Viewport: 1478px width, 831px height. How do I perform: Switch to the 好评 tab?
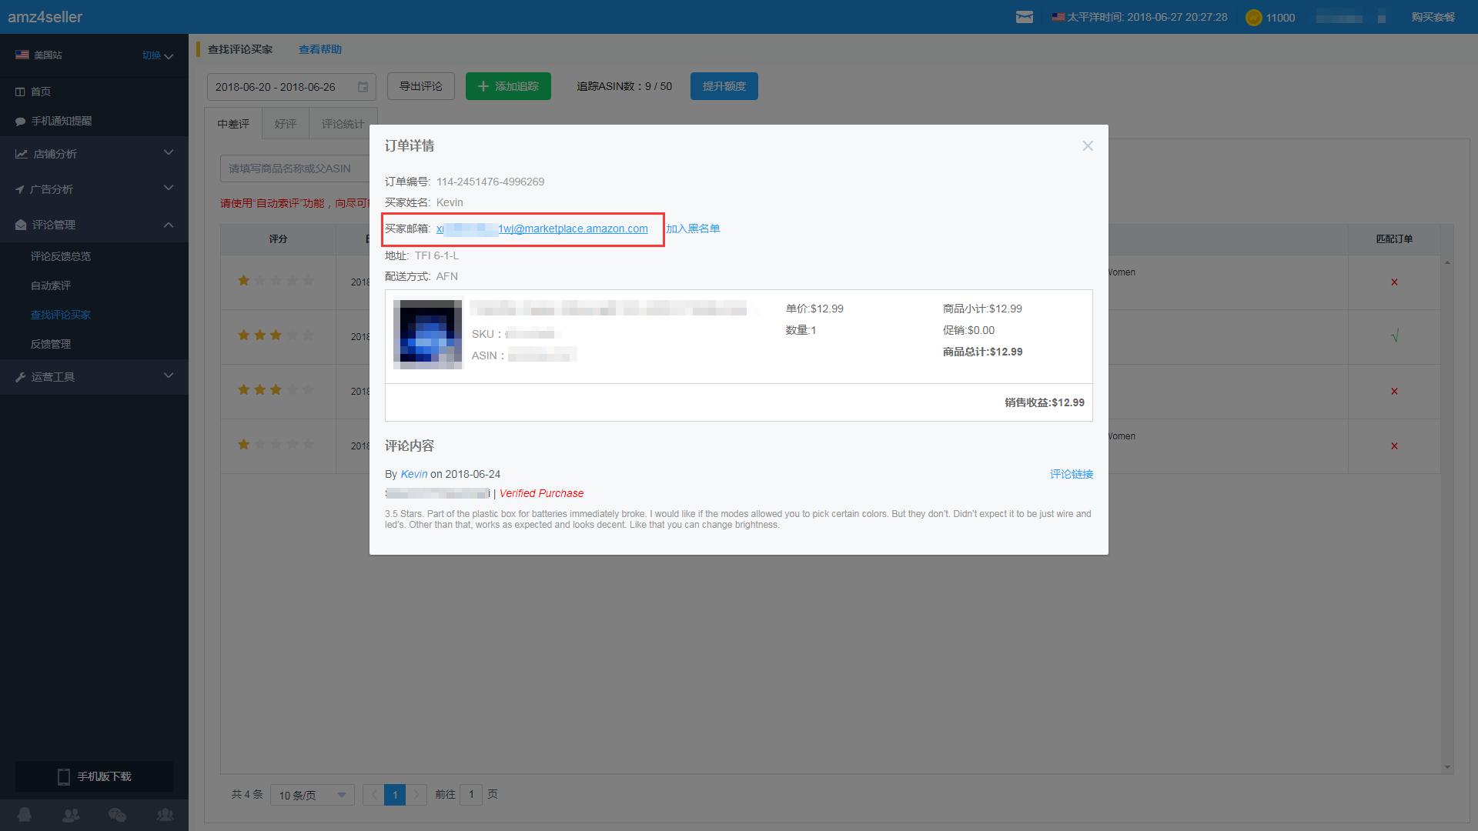tap(285, 123)
